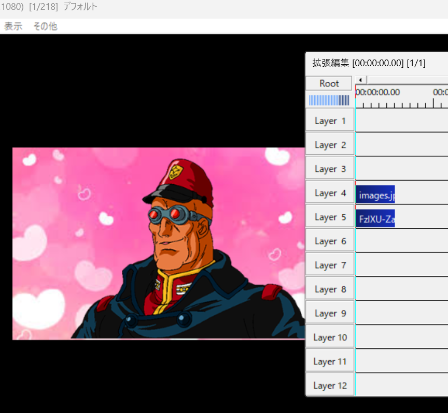448x413 pixels.
Task: Hide Layer 4 with images.jp clip
Action: [330, 193]
